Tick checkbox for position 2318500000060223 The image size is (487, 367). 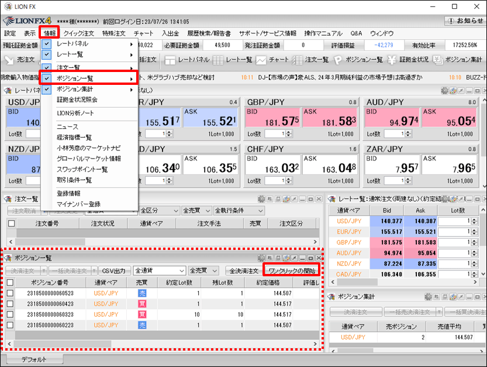pos(11,325)
